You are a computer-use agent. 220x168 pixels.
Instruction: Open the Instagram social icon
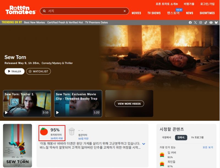(200, 23)
